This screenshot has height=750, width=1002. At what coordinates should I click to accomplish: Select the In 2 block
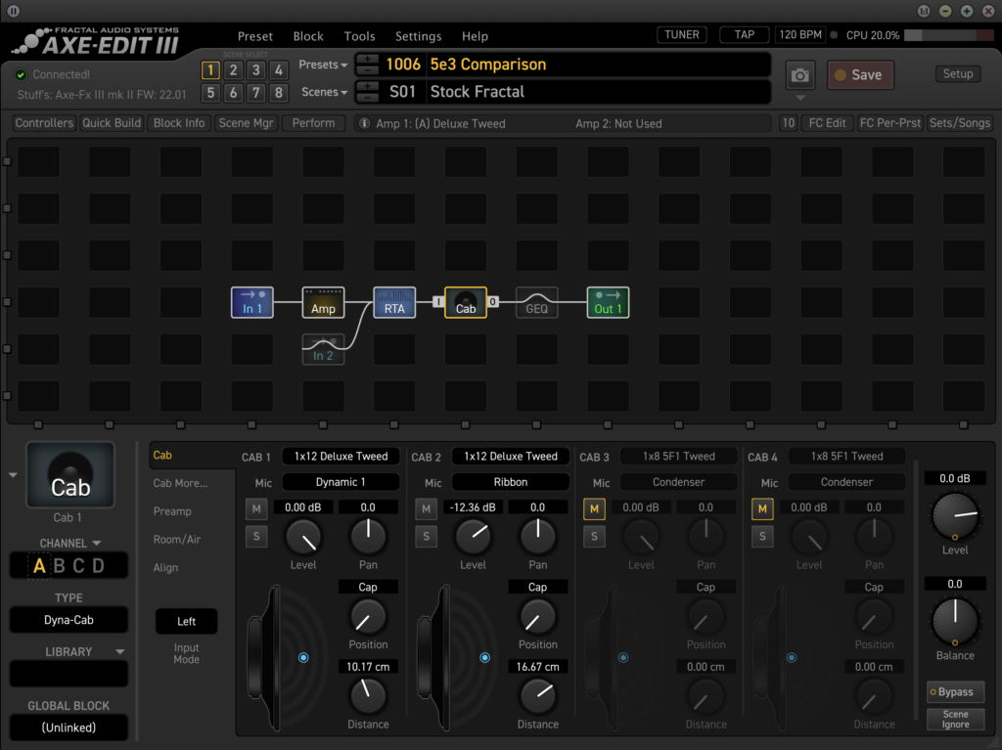(323, 349)
